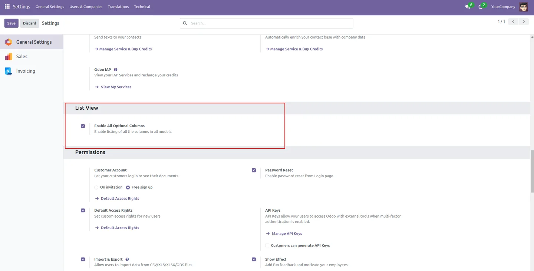Open Manage Service & Buy Credits under Send texts
This screenshot has width=534, height=271.
[123, 49]
